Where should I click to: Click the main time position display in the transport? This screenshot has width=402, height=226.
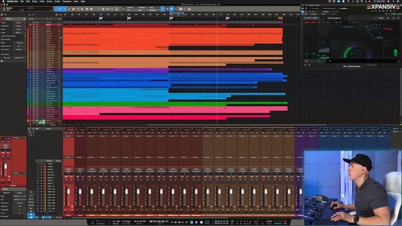(x=159, y=222)
